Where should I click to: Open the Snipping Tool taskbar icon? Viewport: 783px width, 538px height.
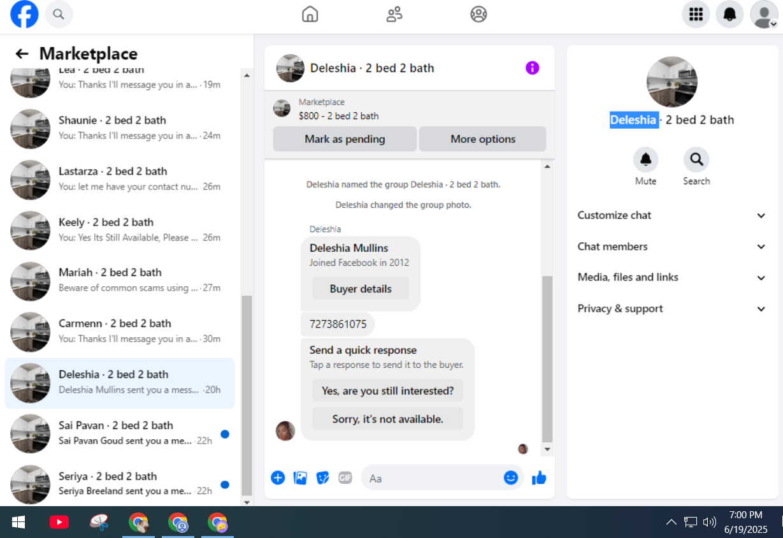tap(99, 523)
